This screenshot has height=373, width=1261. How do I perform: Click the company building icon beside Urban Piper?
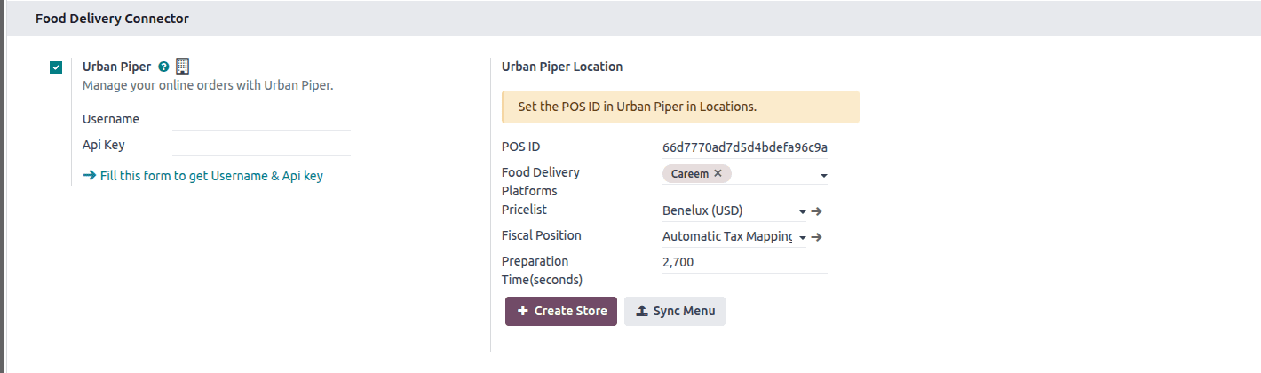pyautogui.click(x=183, y=66)
